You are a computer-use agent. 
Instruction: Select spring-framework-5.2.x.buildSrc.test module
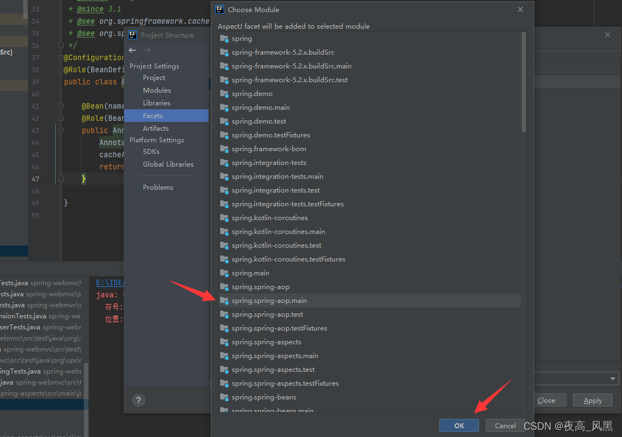pos(369,79)
